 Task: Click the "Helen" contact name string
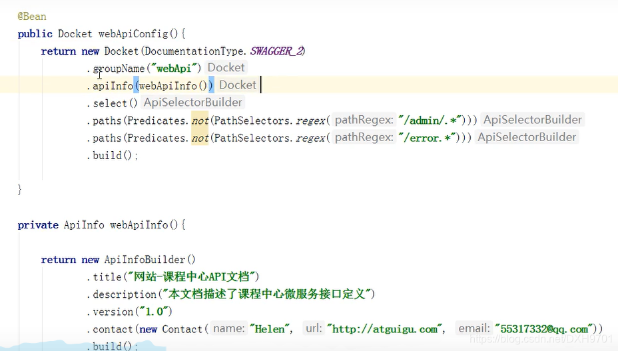click(x=270, y=329)
